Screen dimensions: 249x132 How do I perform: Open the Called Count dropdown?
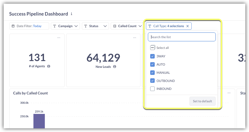127,26
